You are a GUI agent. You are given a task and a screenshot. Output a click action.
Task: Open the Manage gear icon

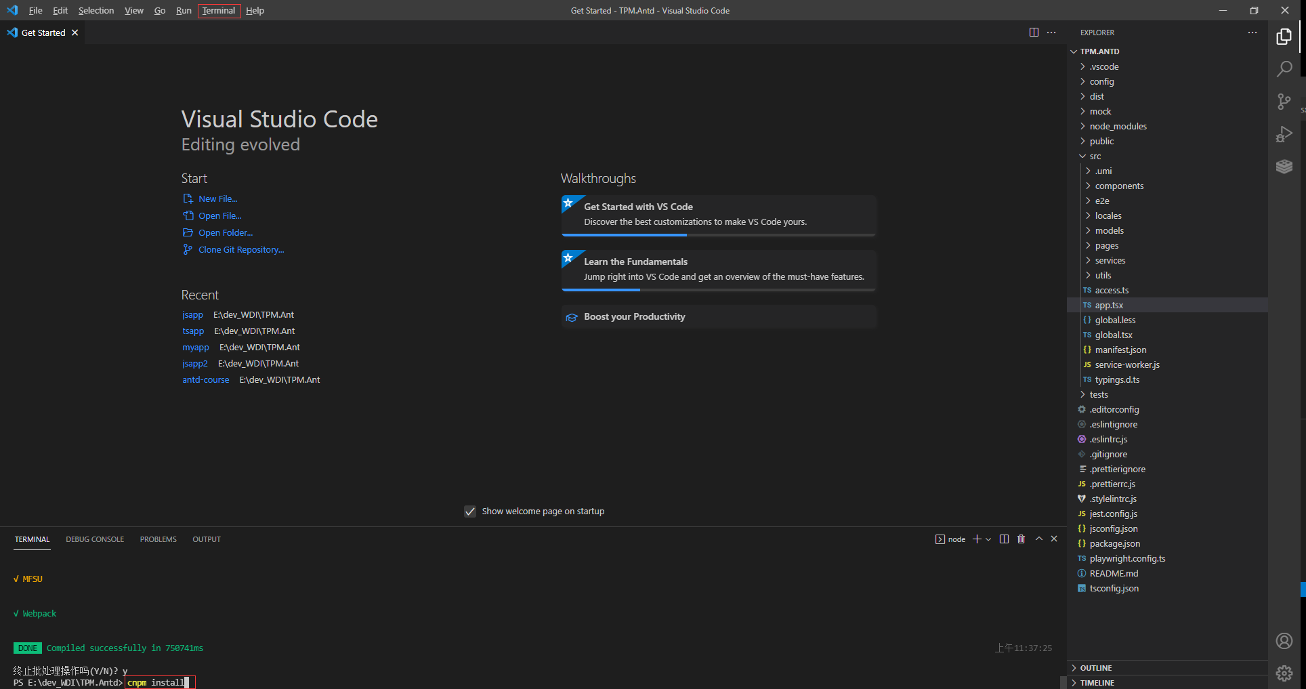1284,673
